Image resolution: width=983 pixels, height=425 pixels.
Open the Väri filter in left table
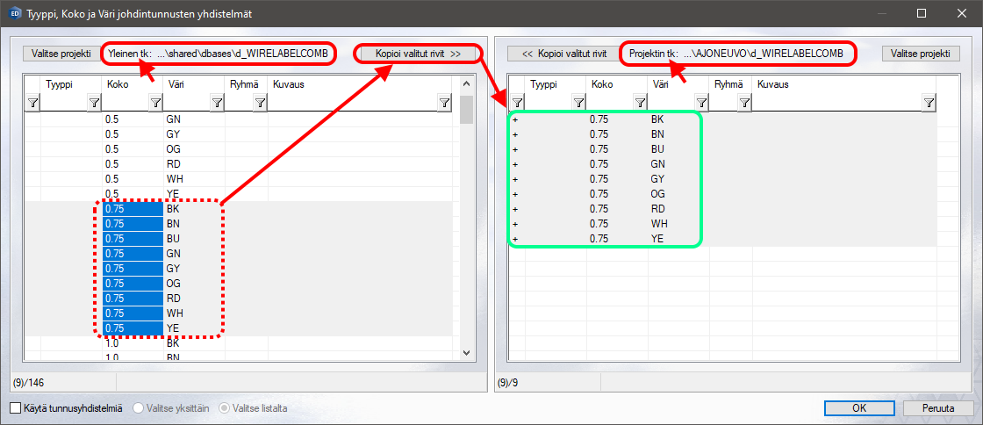coord(217,103)
